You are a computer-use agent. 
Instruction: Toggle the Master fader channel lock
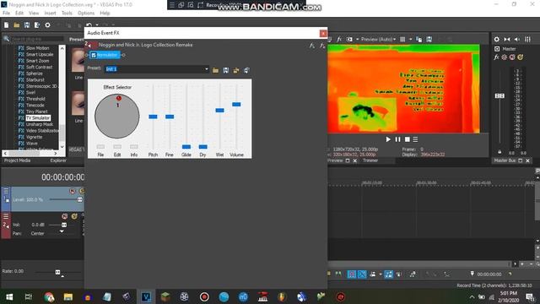(499, 152)
